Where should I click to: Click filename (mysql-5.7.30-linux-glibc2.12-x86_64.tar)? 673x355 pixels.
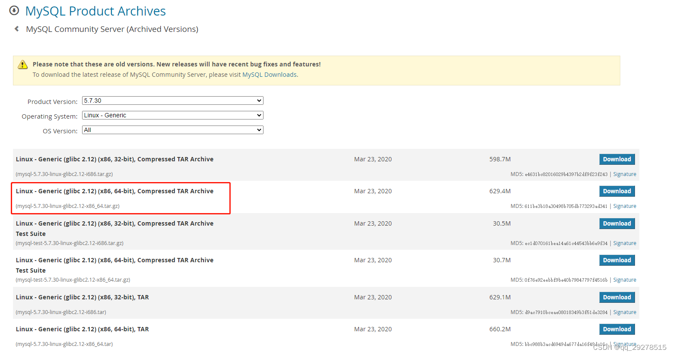point(64,344)
